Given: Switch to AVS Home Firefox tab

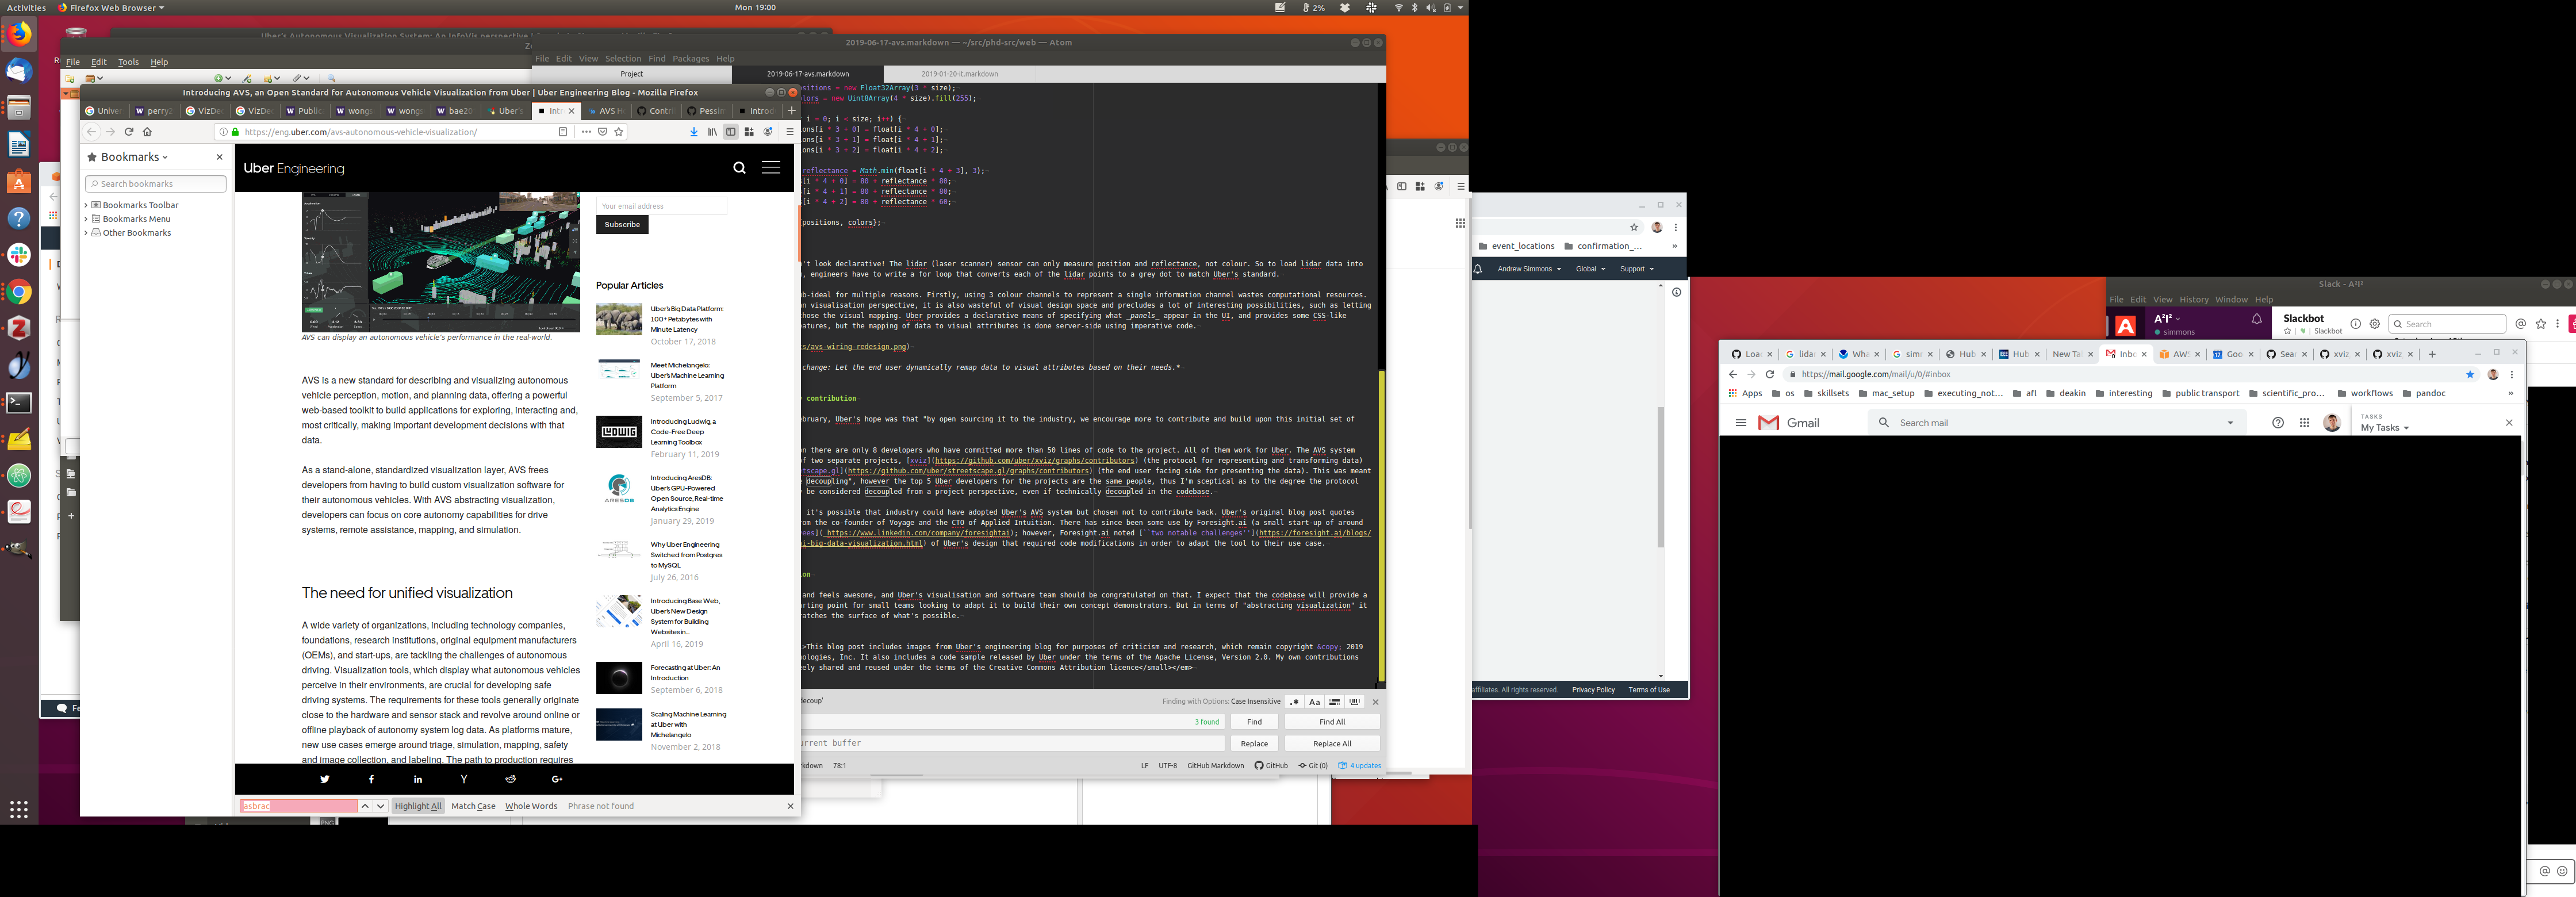Looking at the screenshot, I should tap(606, 111).
